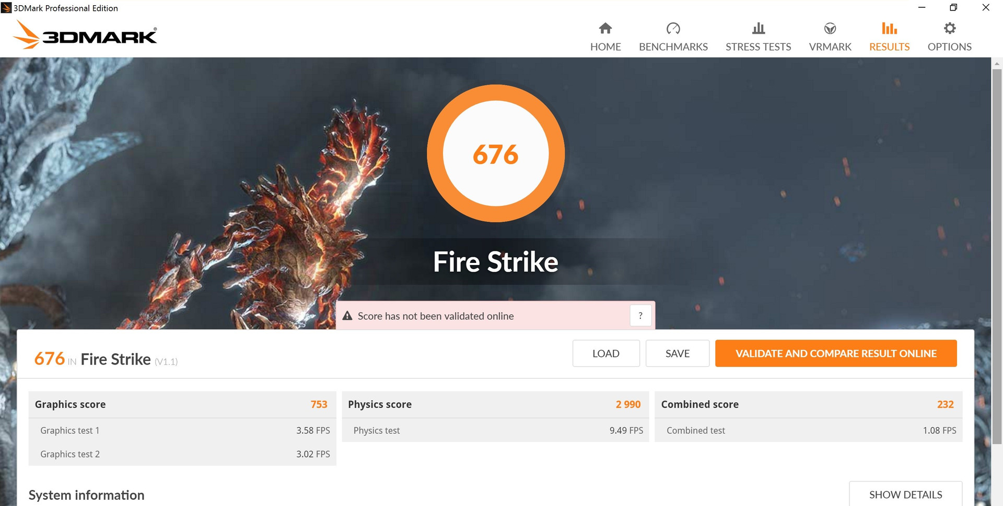The height and width of the screenshot is (506, 1003).
Task: Click Validate and Compare Result Online
Action: 836,353
